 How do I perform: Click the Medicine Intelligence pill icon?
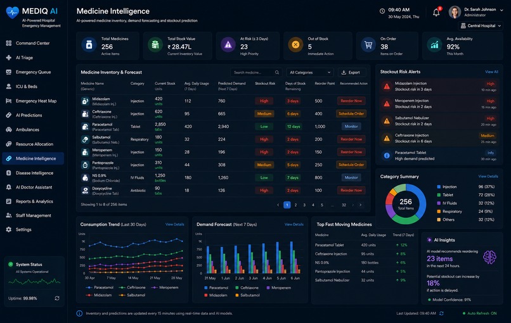pyautogui.click(x=9, y=158)
